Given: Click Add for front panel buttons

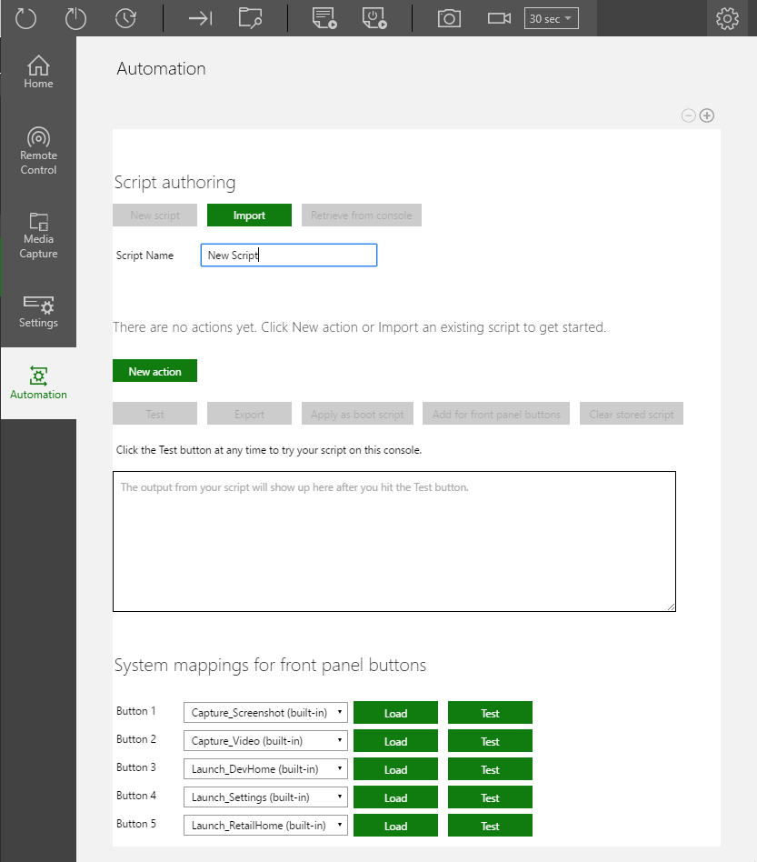Looking at the screenshot, I should point(496,414).
